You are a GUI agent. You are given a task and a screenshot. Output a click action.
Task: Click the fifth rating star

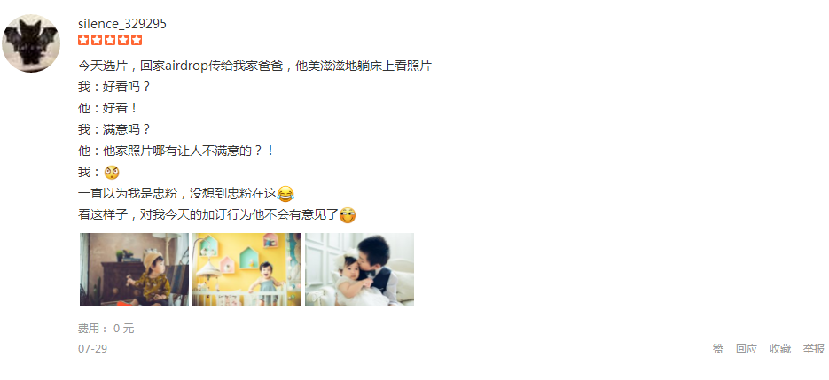coord(137,40)
